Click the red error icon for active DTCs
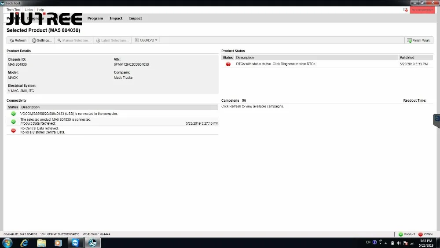The height and width of the screenshot is (248, 440). [228, 64]
